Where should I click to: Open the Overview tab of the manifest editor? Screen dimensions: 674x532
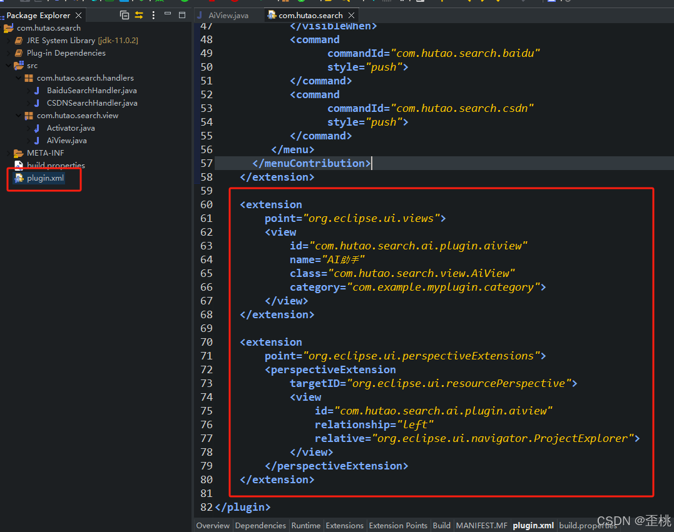coord(213,525)
